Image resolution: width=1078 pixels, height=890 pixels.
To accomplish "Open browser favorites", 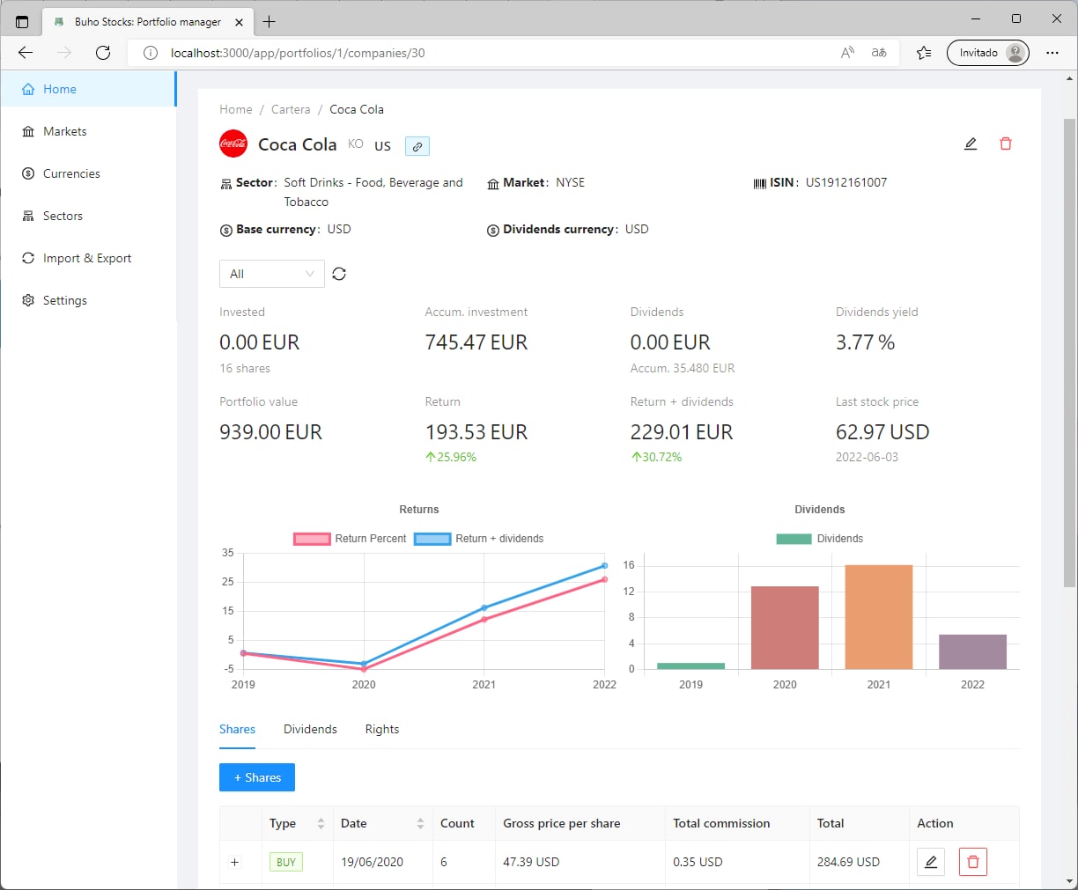I will click(x=924, y=53).
